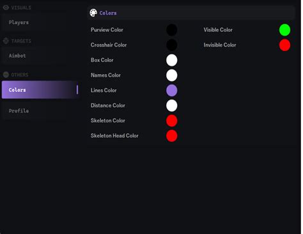Screen dimensions: 303x234
Task: Open the Skeleton Head Color swatch
Action: 172,136
